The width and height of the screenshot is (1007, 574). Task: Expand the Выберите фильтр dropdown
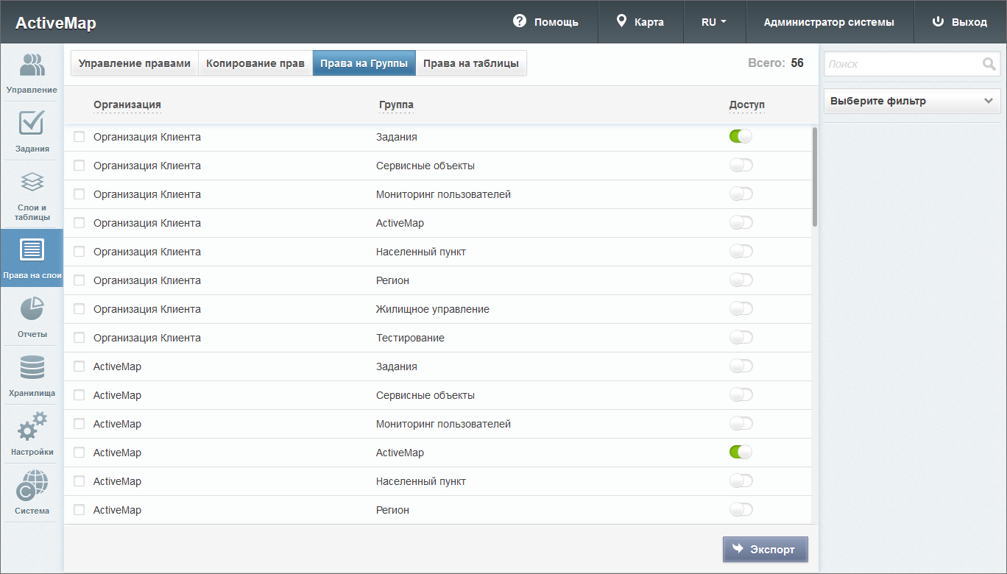click(911, 102)
